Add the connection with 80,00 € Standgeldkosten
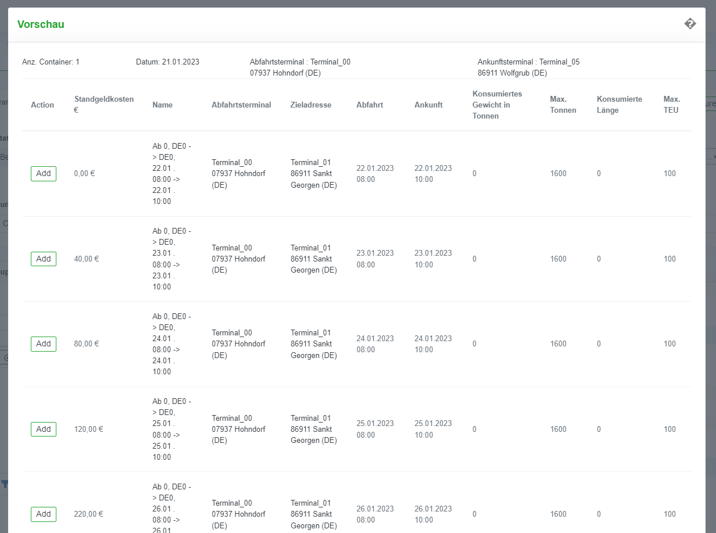Viewport: 716px width, 533px height. click(x=44, y=344)
